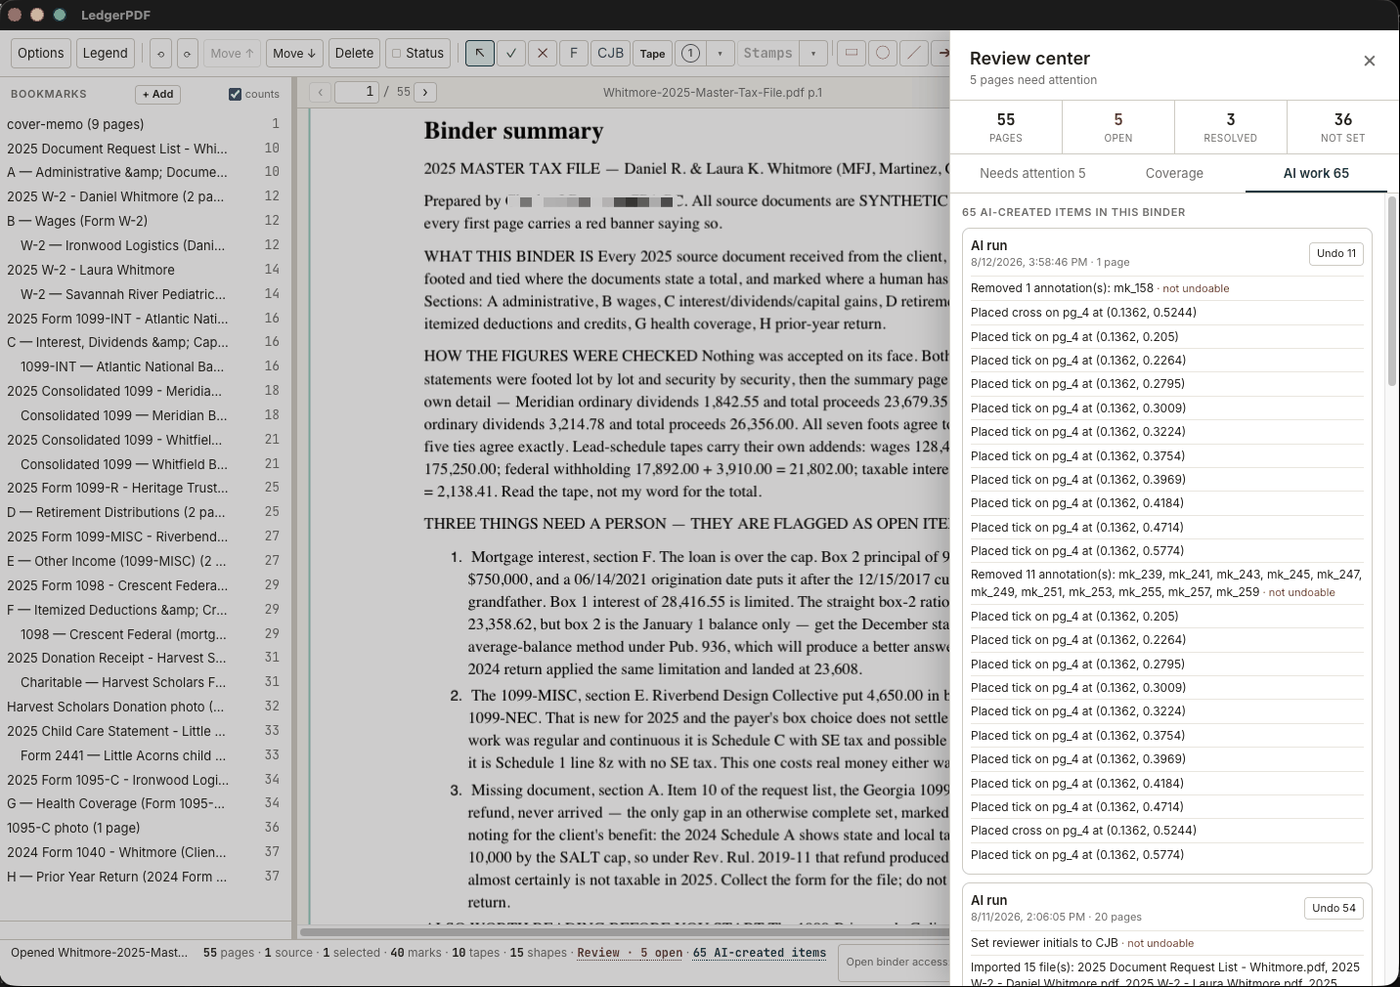Choose the F footed mark tool
The image size is (1400, 987).
tap(574, 54)
